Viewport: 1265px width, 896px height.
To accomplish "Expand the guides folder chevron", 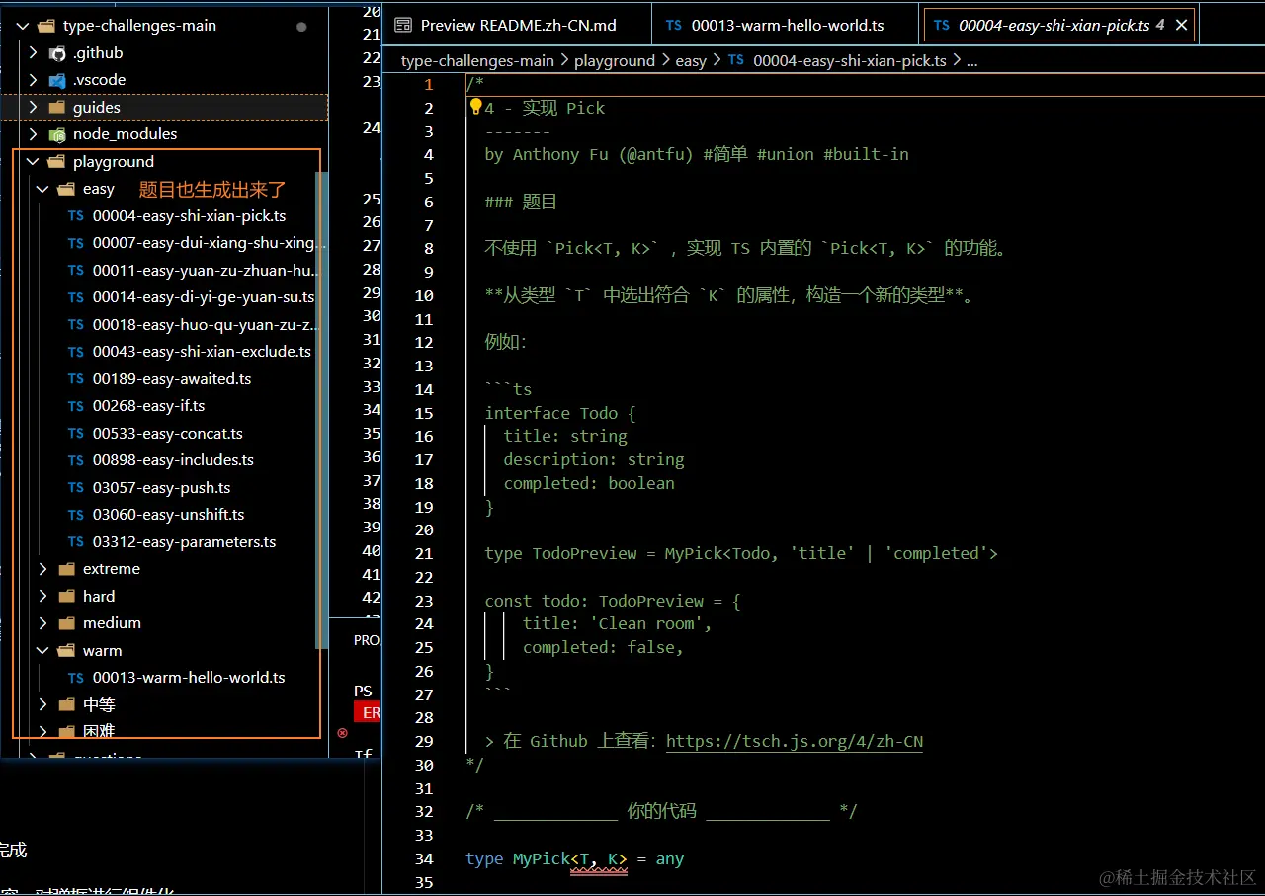I will (34, 107).
